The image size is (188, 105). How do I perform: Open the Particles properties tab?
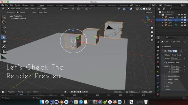click(158, 79)
